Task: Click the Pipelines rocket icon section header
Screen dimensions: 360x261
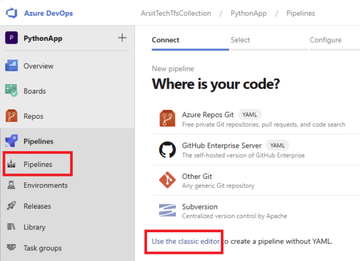Action: tap(11, 141)
